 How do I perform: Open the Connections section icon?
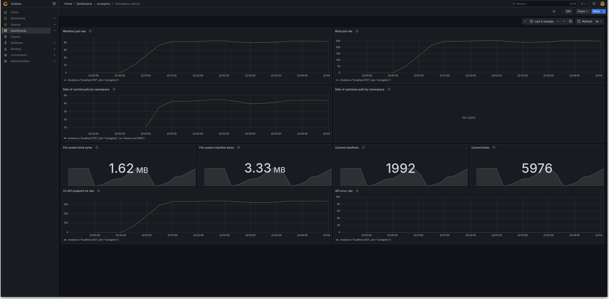click(5, 55)
